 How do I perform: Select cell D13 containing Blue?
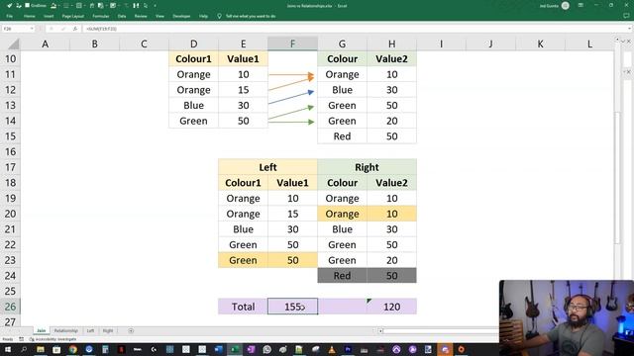(193, 106)
